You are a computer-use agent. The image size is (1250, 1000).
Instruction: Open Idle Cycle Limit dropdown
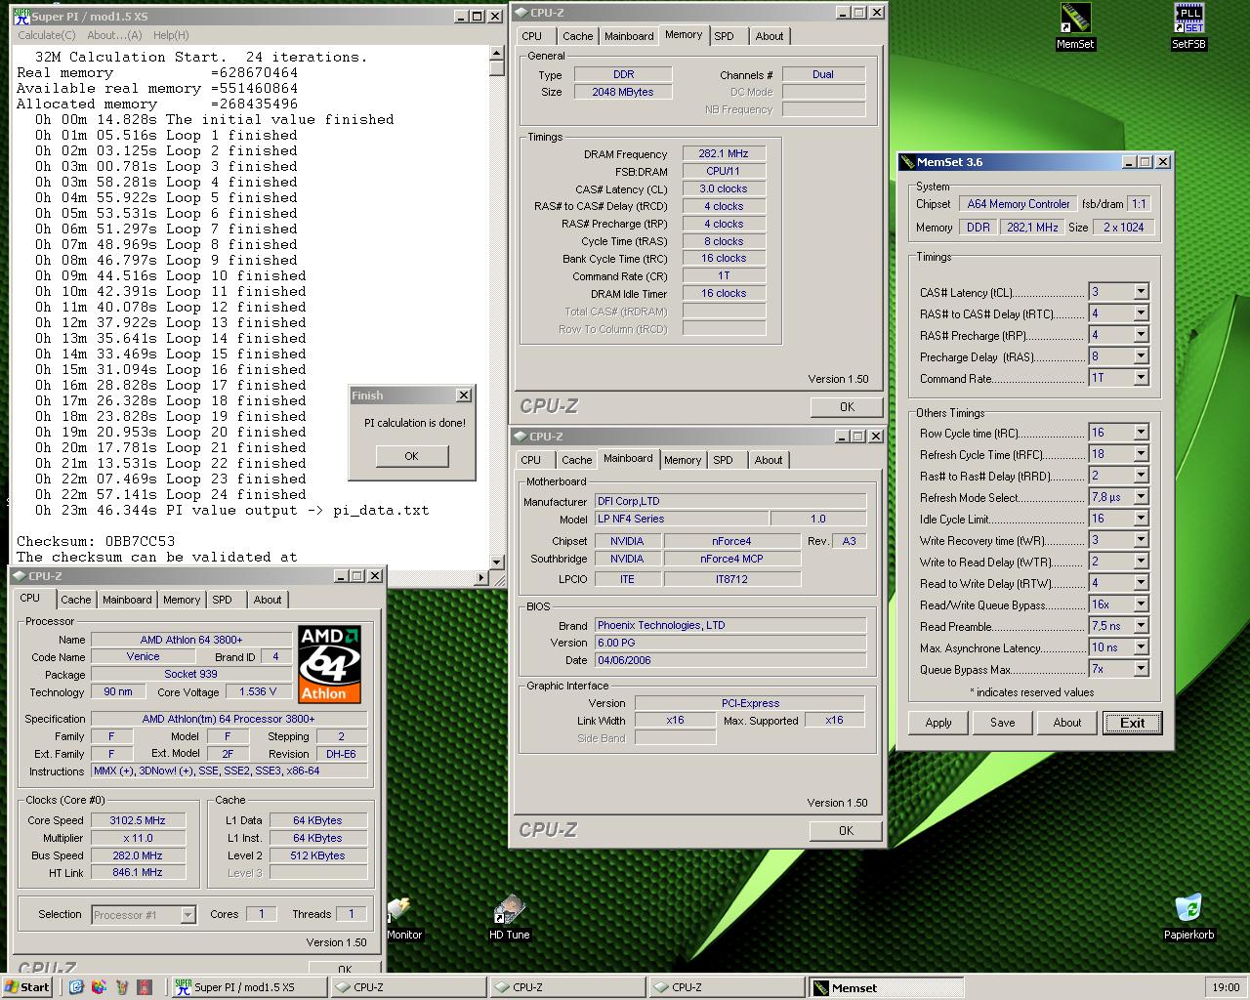(x=1141, y=519)
